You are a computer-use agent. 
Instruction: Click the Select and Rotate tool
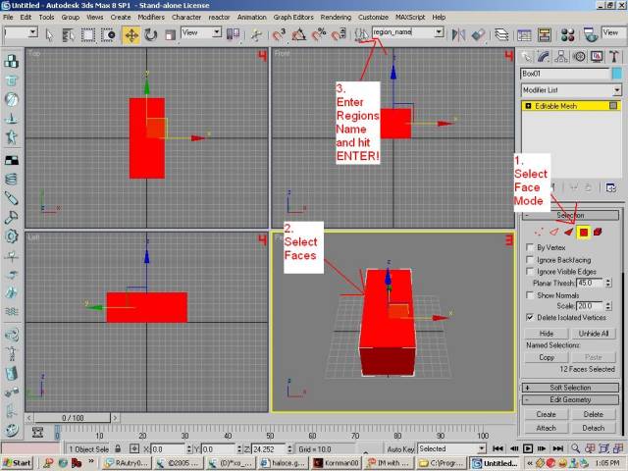pos(151,34)
